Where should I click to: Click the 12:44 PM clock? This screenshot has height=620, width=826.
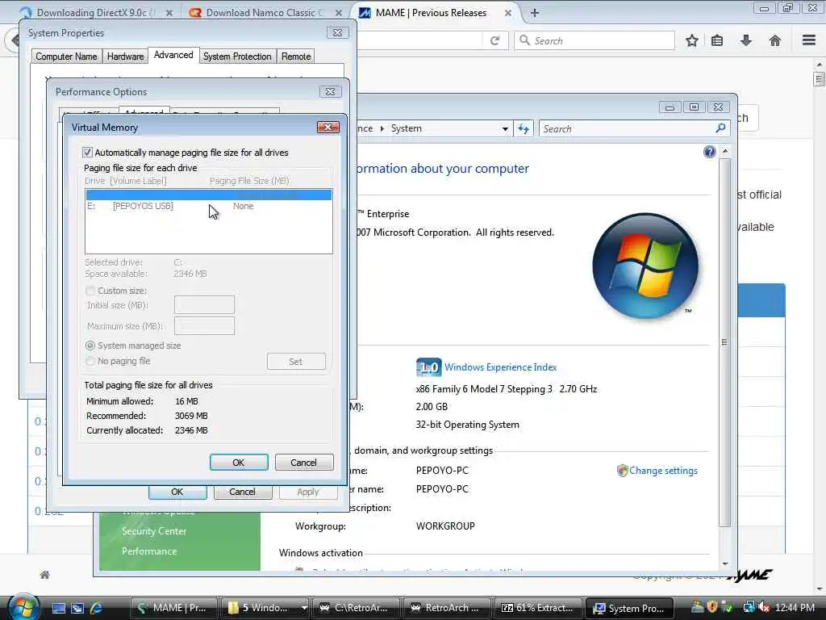pos(795,607)
